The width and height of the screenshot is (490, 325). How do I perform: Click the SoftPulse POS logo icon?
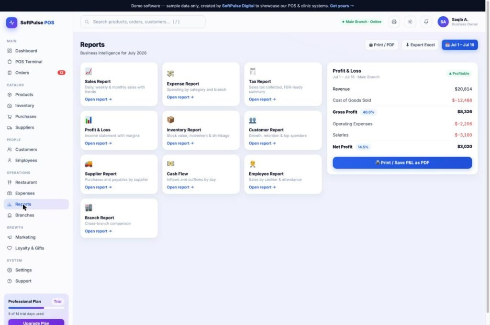click(11, 22)
